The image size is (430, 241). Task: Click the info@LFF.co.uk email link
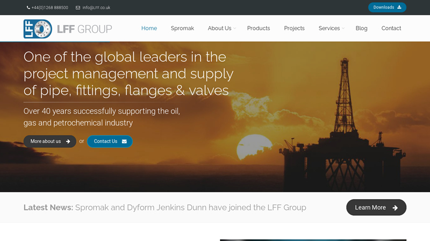pyautogui.click(x=96, y=7)
